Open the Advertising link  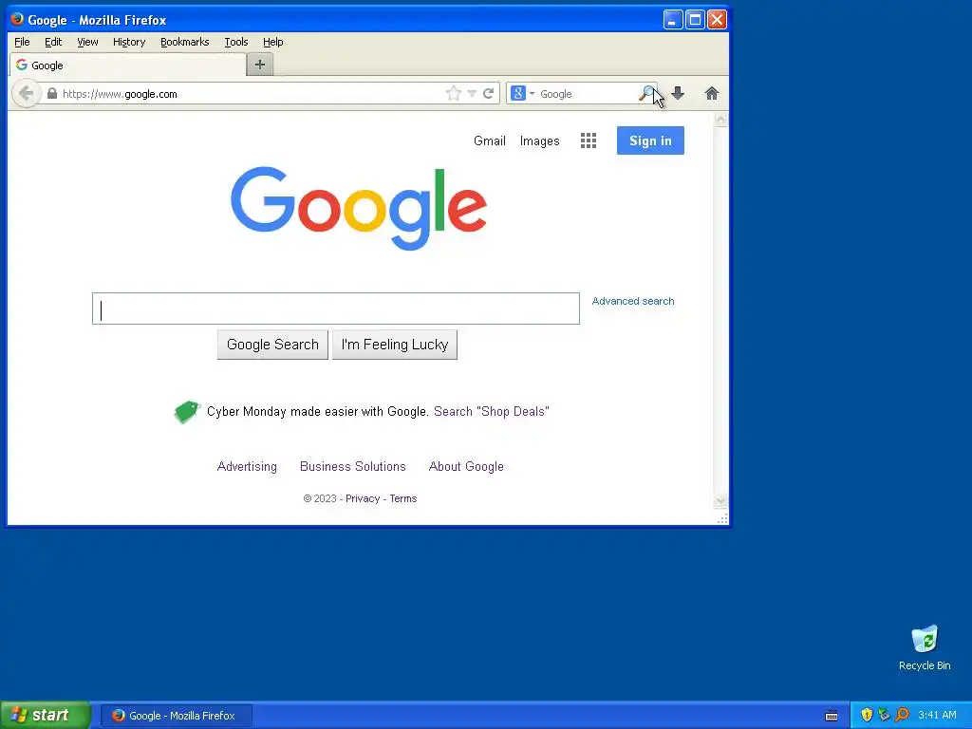[x=247, y=467]
